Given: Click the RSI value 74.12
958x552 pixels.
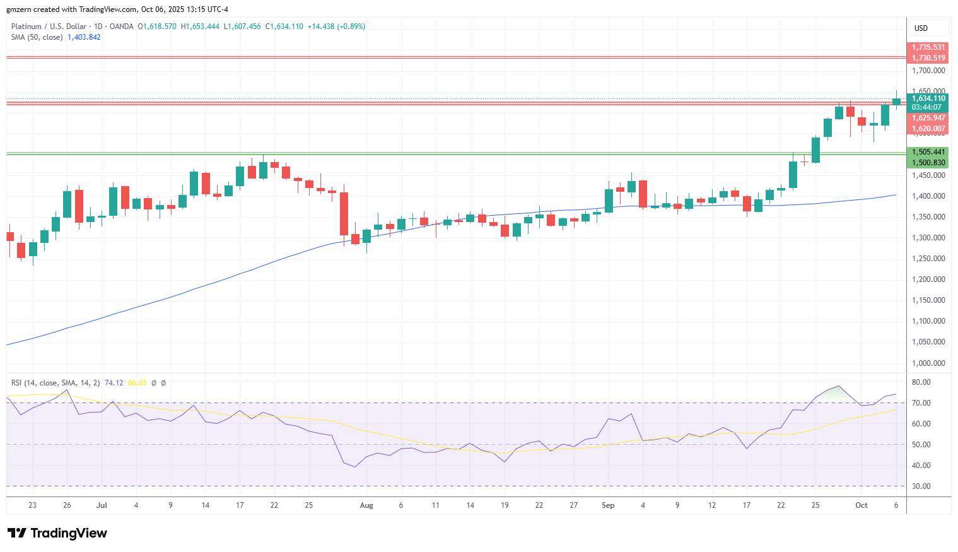Looking at the screenshot, I should pyautogui.click(x=114, y=383).
